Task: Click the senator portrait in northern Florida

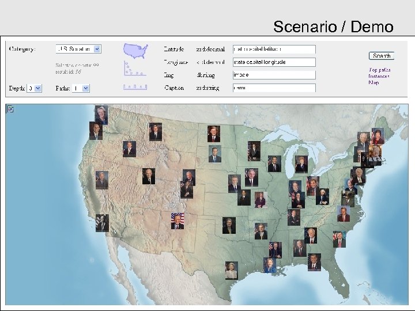Action: [x=314, y=263]
